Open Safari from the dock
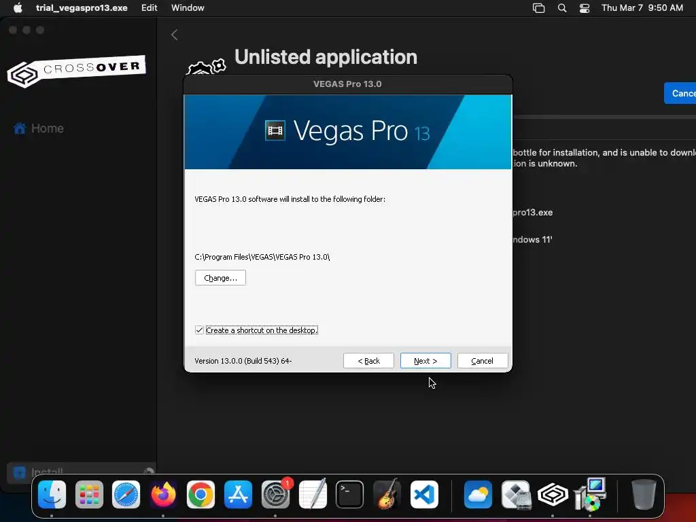Viewport: 696px width, 522px height. tap(126, 495)
